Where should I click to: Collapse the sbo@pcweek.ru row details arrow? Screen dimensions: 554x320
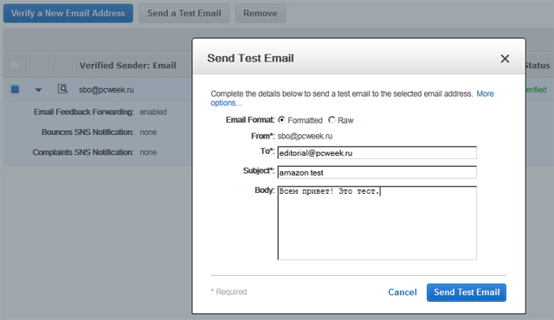[x=38, y=90]
